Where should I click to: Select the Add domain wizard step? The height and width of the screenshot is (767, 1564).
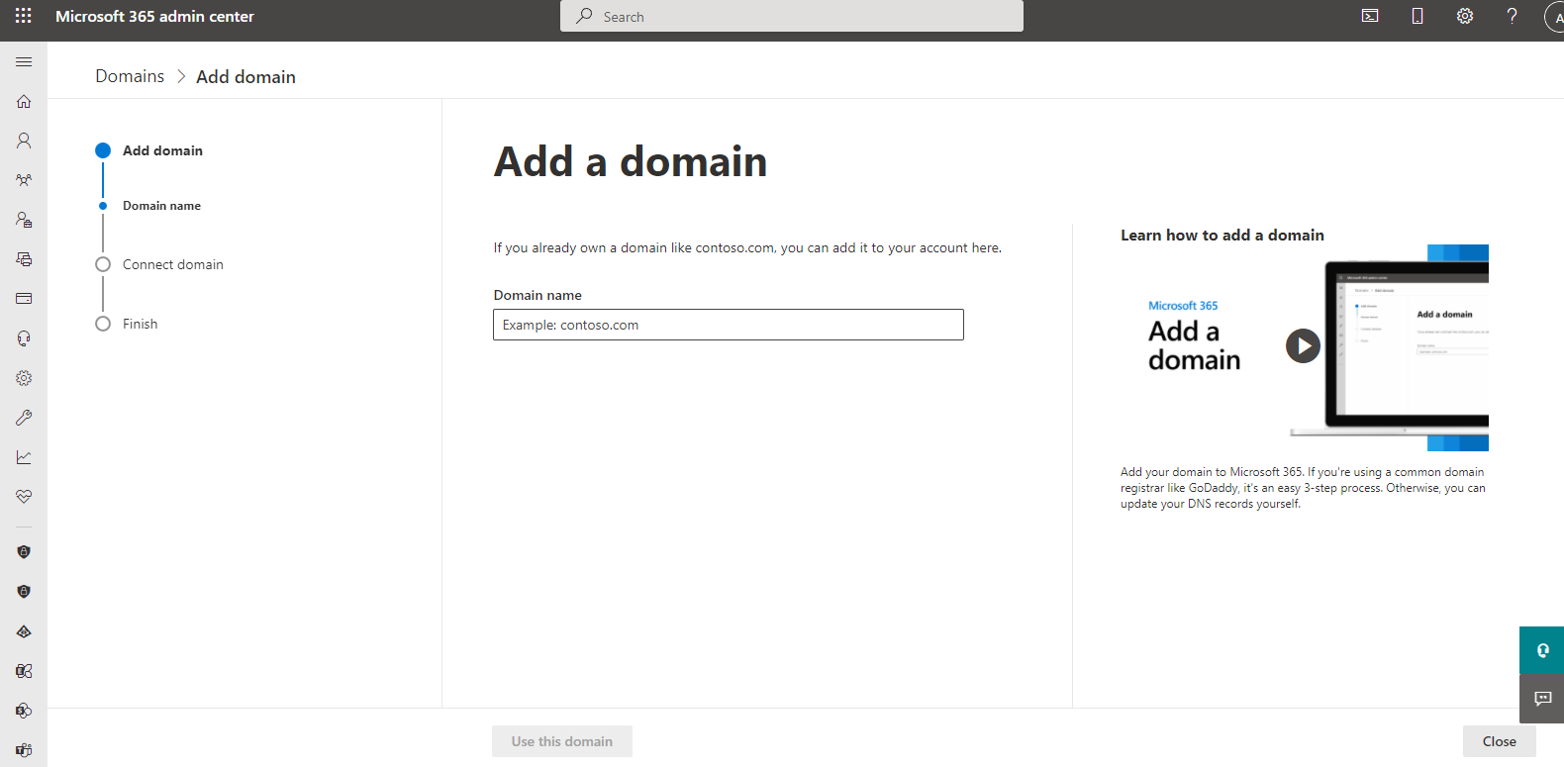coord(149,150)
